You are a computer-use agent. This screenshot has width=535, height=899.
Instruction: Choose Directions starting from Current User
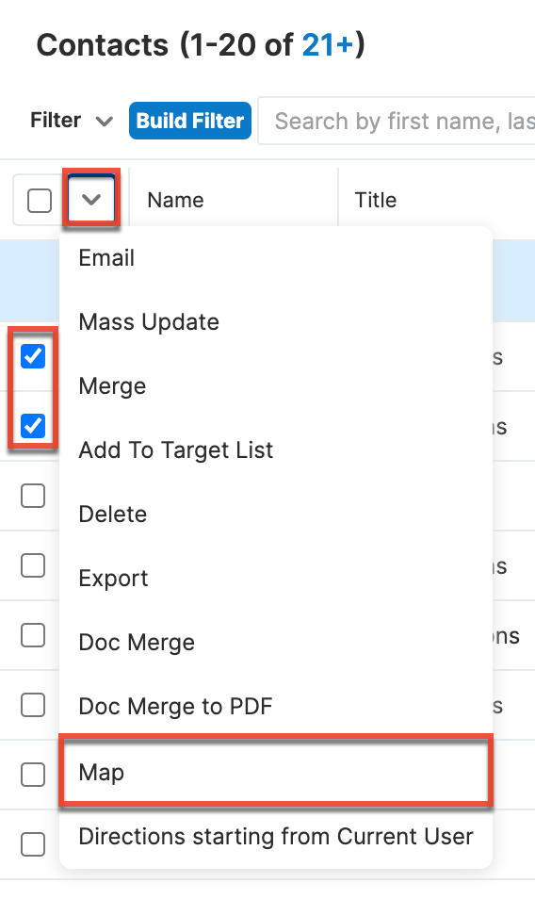[x=276, y=837]
